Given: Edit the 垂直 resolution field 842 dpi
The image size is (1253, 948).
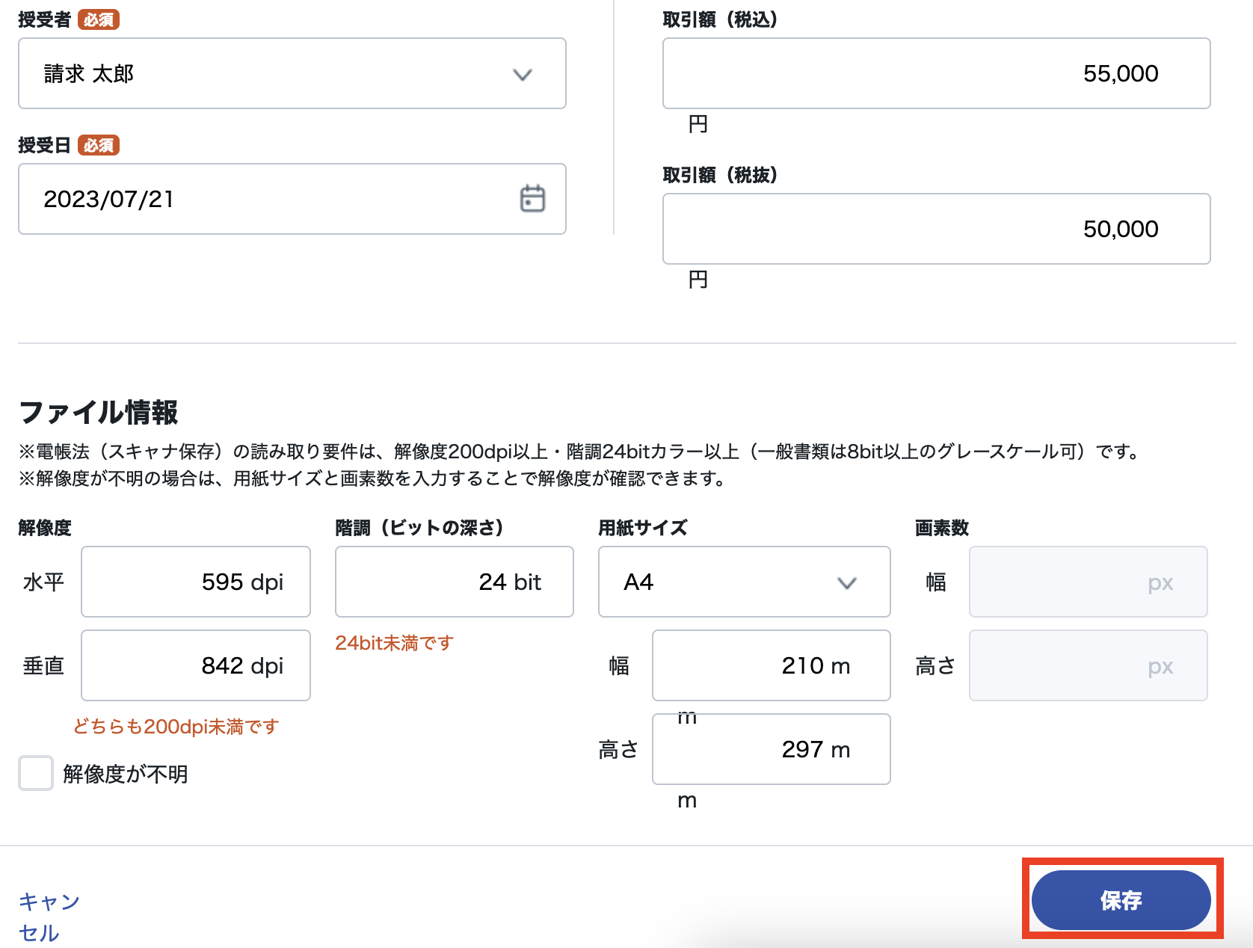Looking at the screenshot, I should (x=196, y=665).
